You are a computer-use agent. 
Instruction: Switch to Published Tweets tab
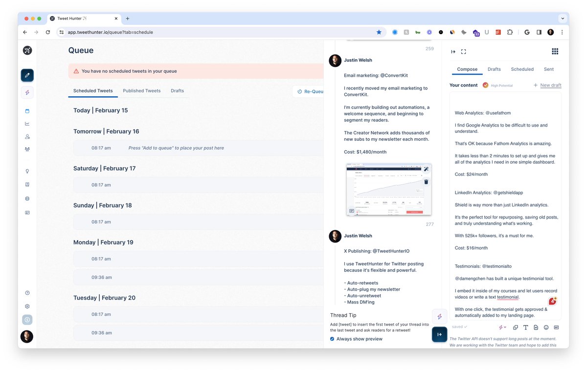pyautogui.click(x=142, y=91)
